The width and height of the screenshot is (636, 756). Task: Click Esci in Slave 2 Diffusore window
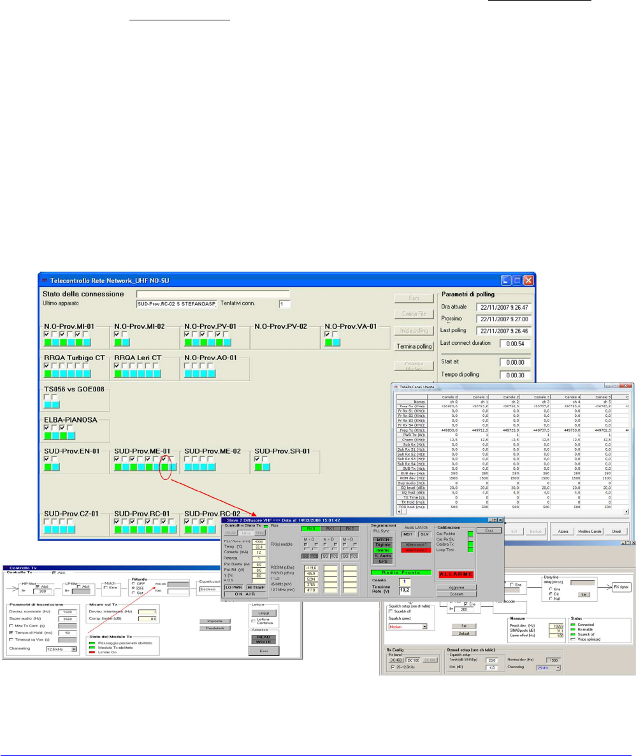489,531
